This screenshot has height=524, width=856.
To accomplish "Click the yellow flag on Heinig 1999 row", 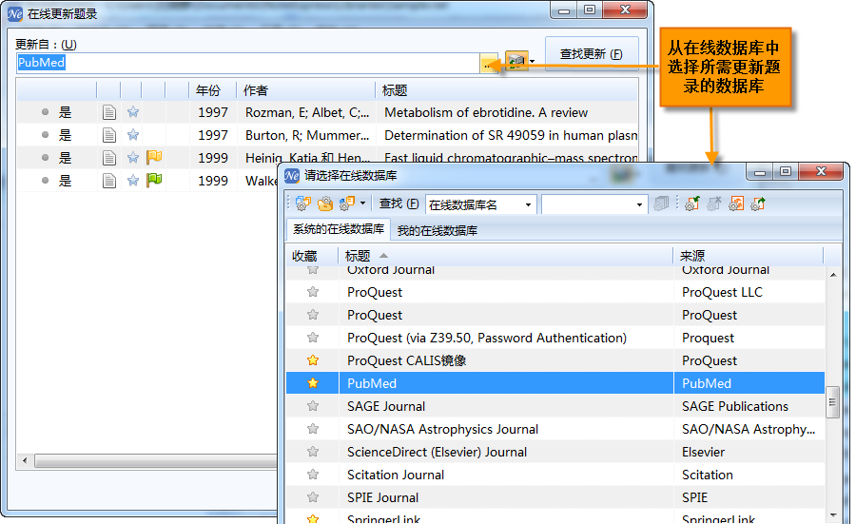I will point(154,157).
